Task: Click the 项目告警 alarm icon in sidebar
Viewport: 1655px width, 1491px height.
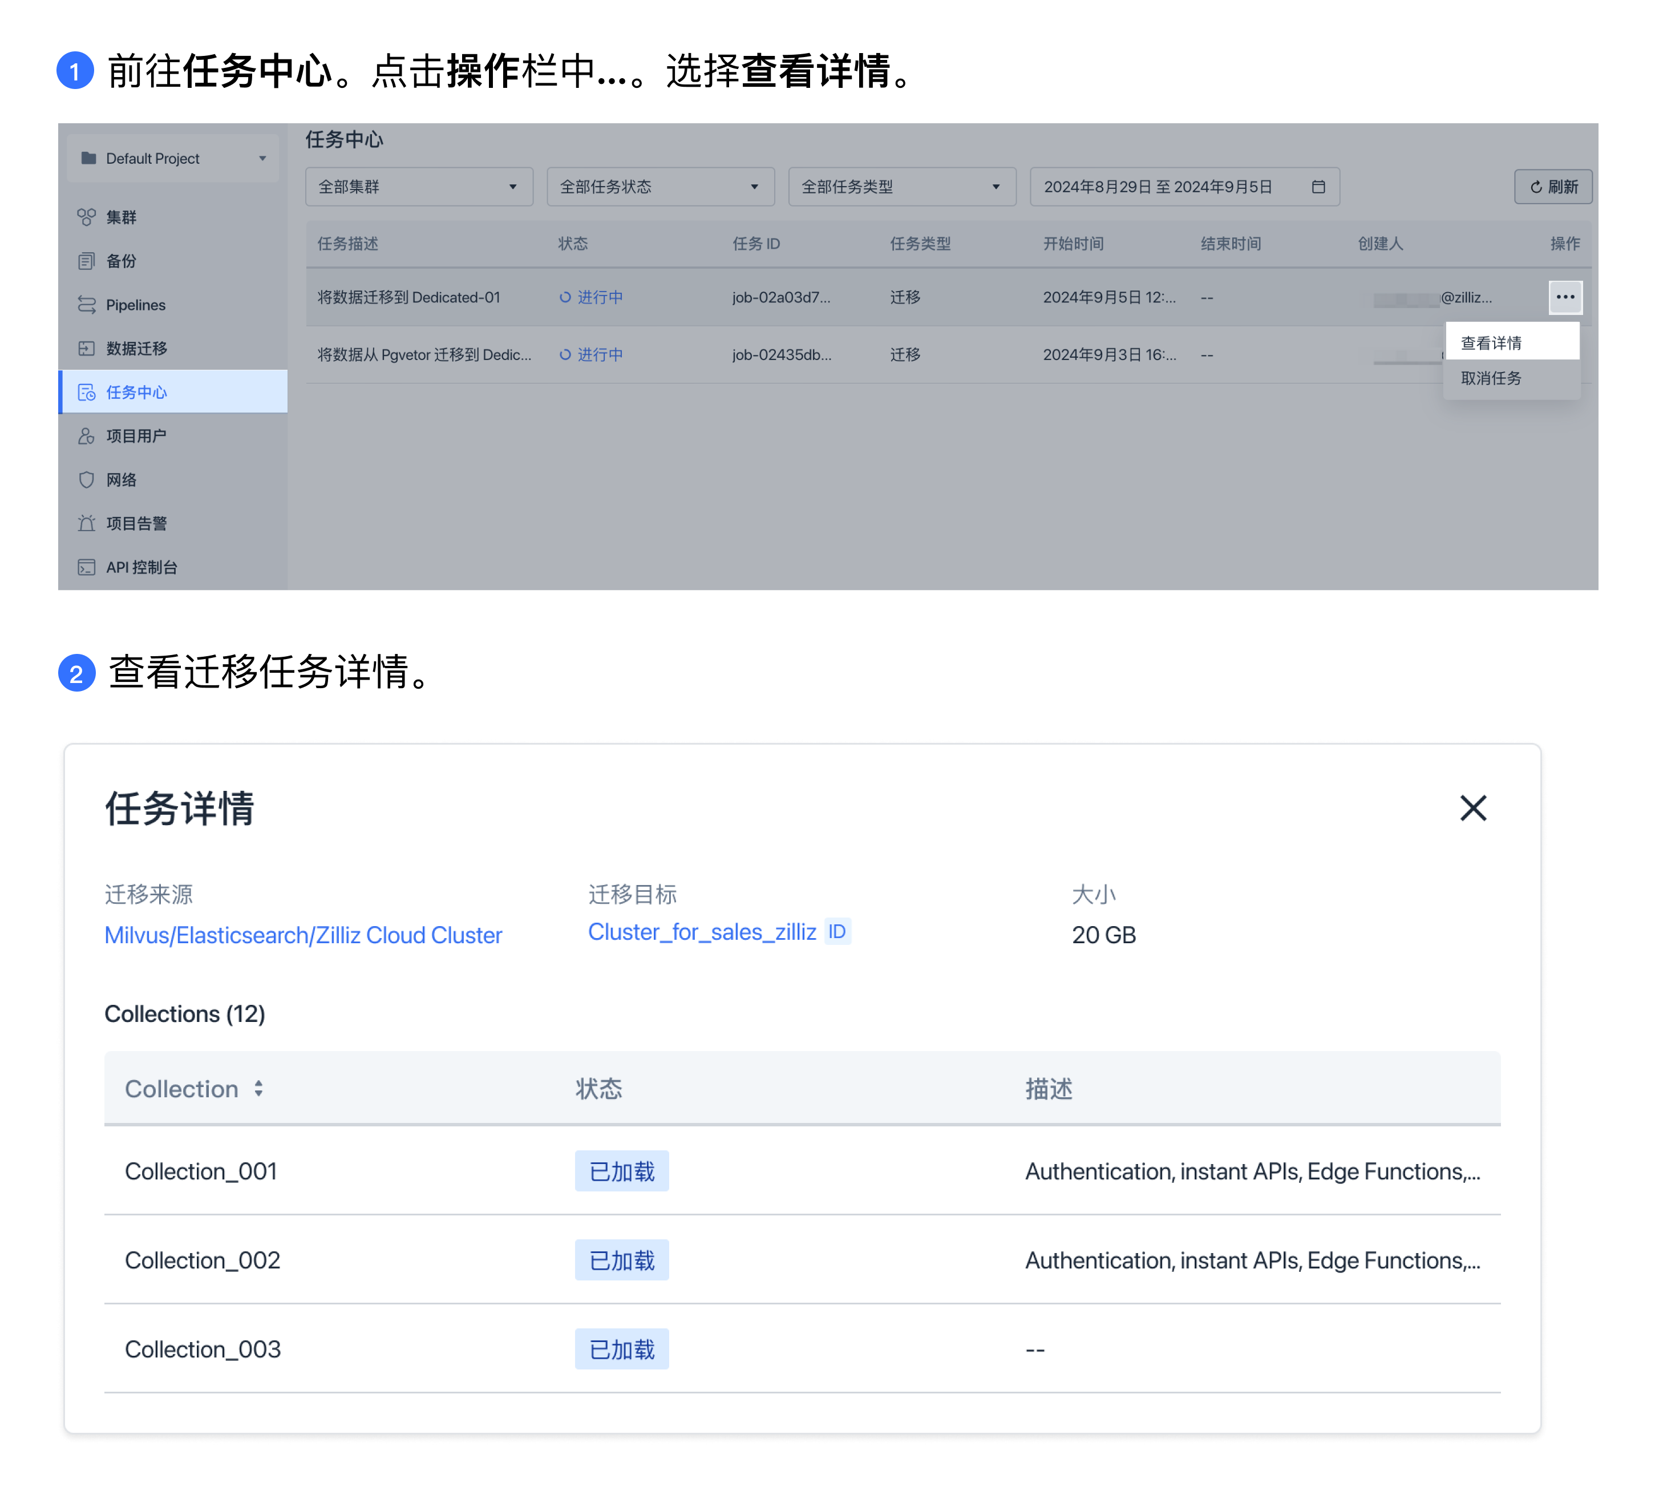Action: click(x=86, y=523)
